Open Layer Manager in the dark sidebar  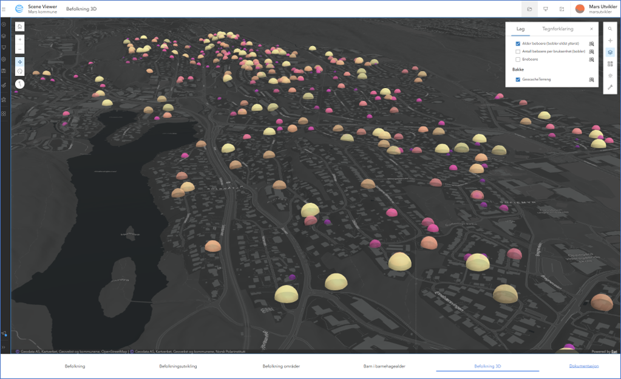pos(4,36)
